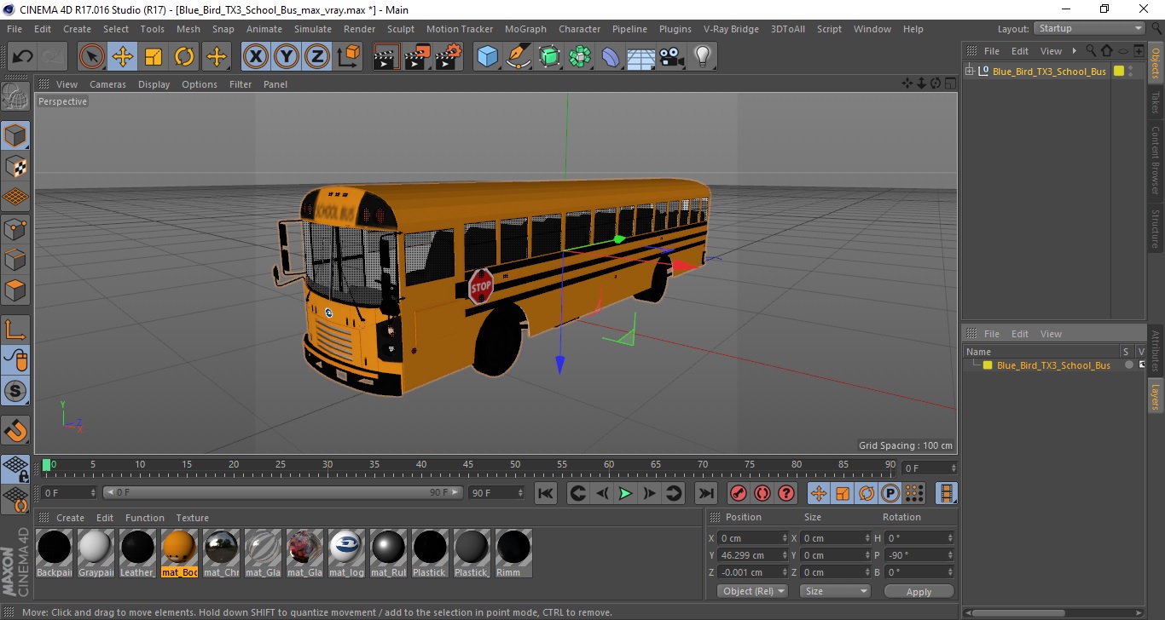Screen dimensions: 1165x620
Task: Toggle the coordinate system icon
Action: click(x=348, y=57)
